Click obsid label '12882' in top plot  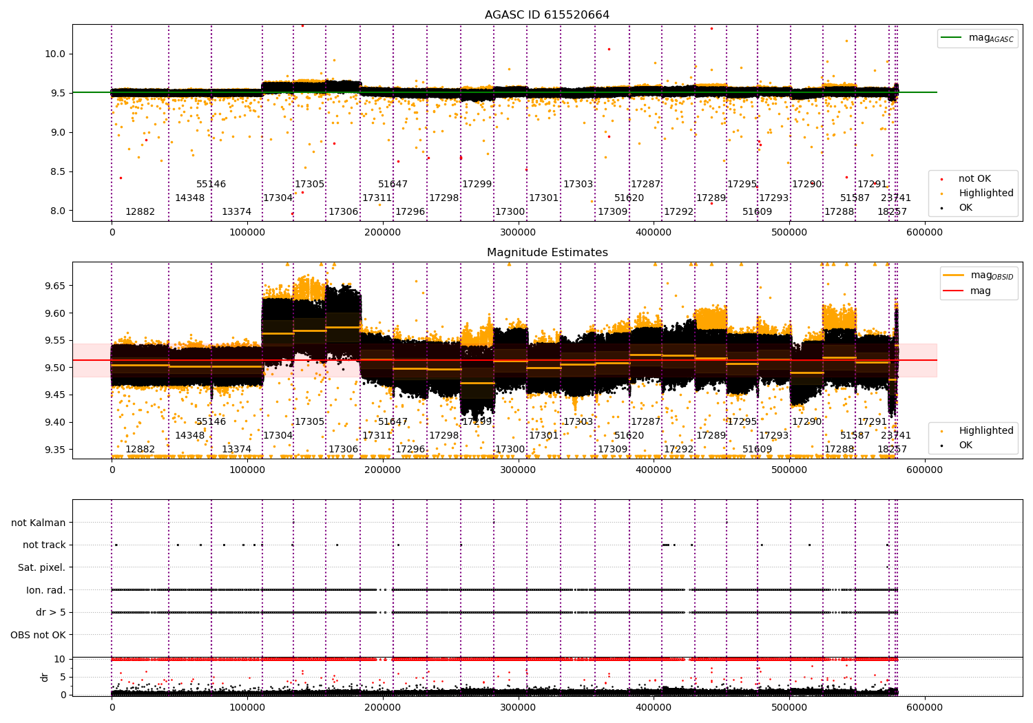140,212
